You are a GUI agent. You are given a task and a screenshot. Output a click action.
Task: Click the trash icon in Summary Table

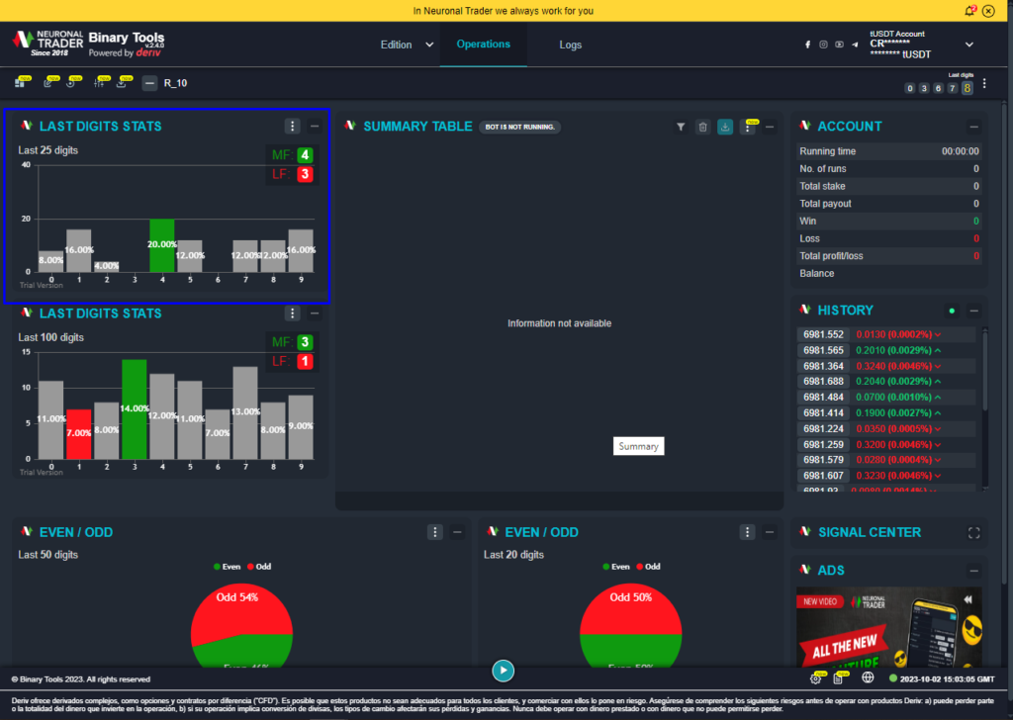(703, 127)
